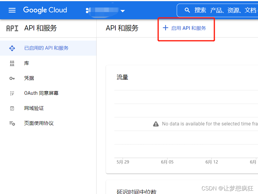The image size is (258, 194).
Task: Select the 流量 chart panel header
Action: (122, 77)
